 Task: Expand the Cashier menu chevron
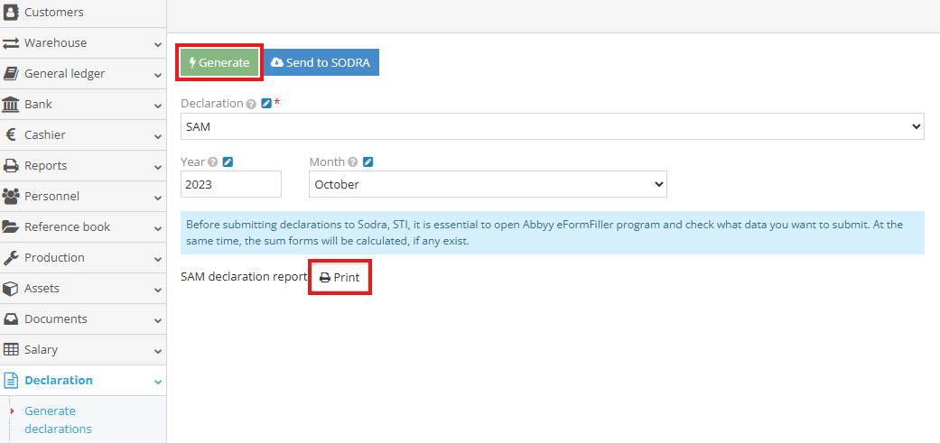pos(158,136)
